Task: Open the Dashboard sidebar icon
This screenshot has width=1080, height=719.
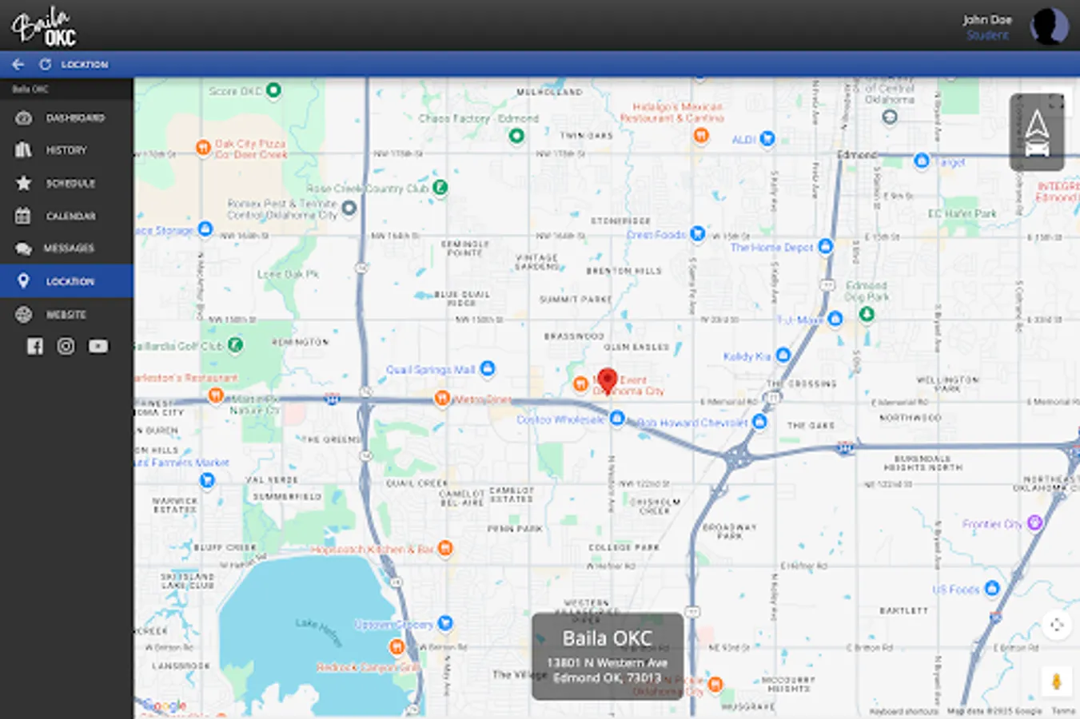Action: click(22, 117)
